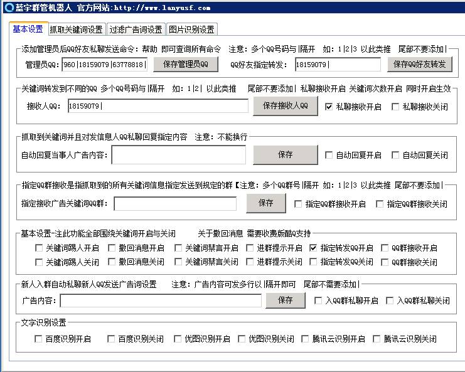Click the 管理员QQ: label text

click(x=42, y=65)
